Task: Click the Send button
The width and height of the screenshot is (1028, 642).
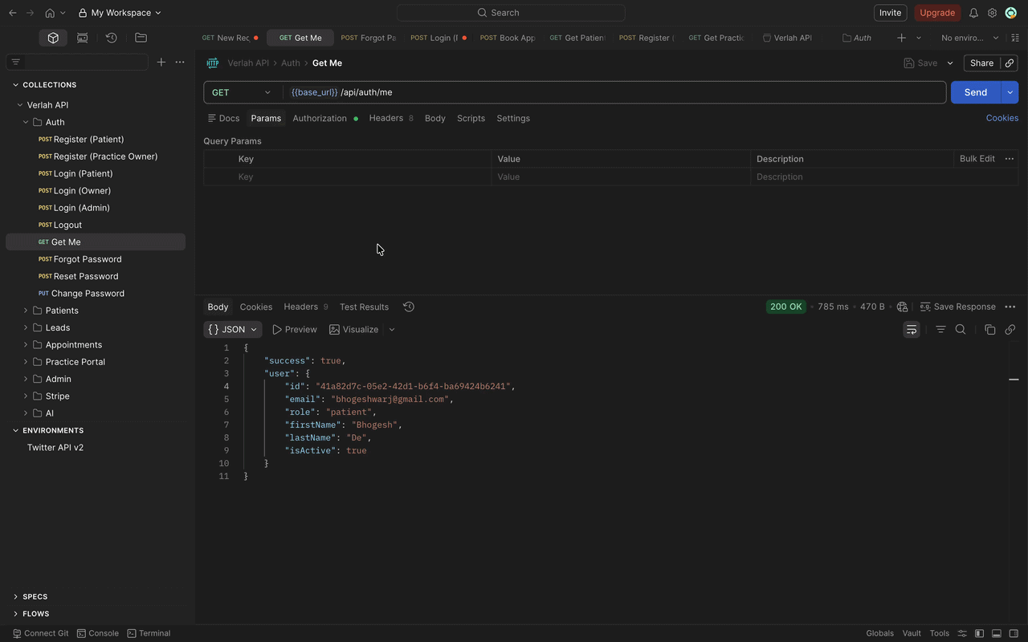Action: pyautogui.click(x=976, y=92)
